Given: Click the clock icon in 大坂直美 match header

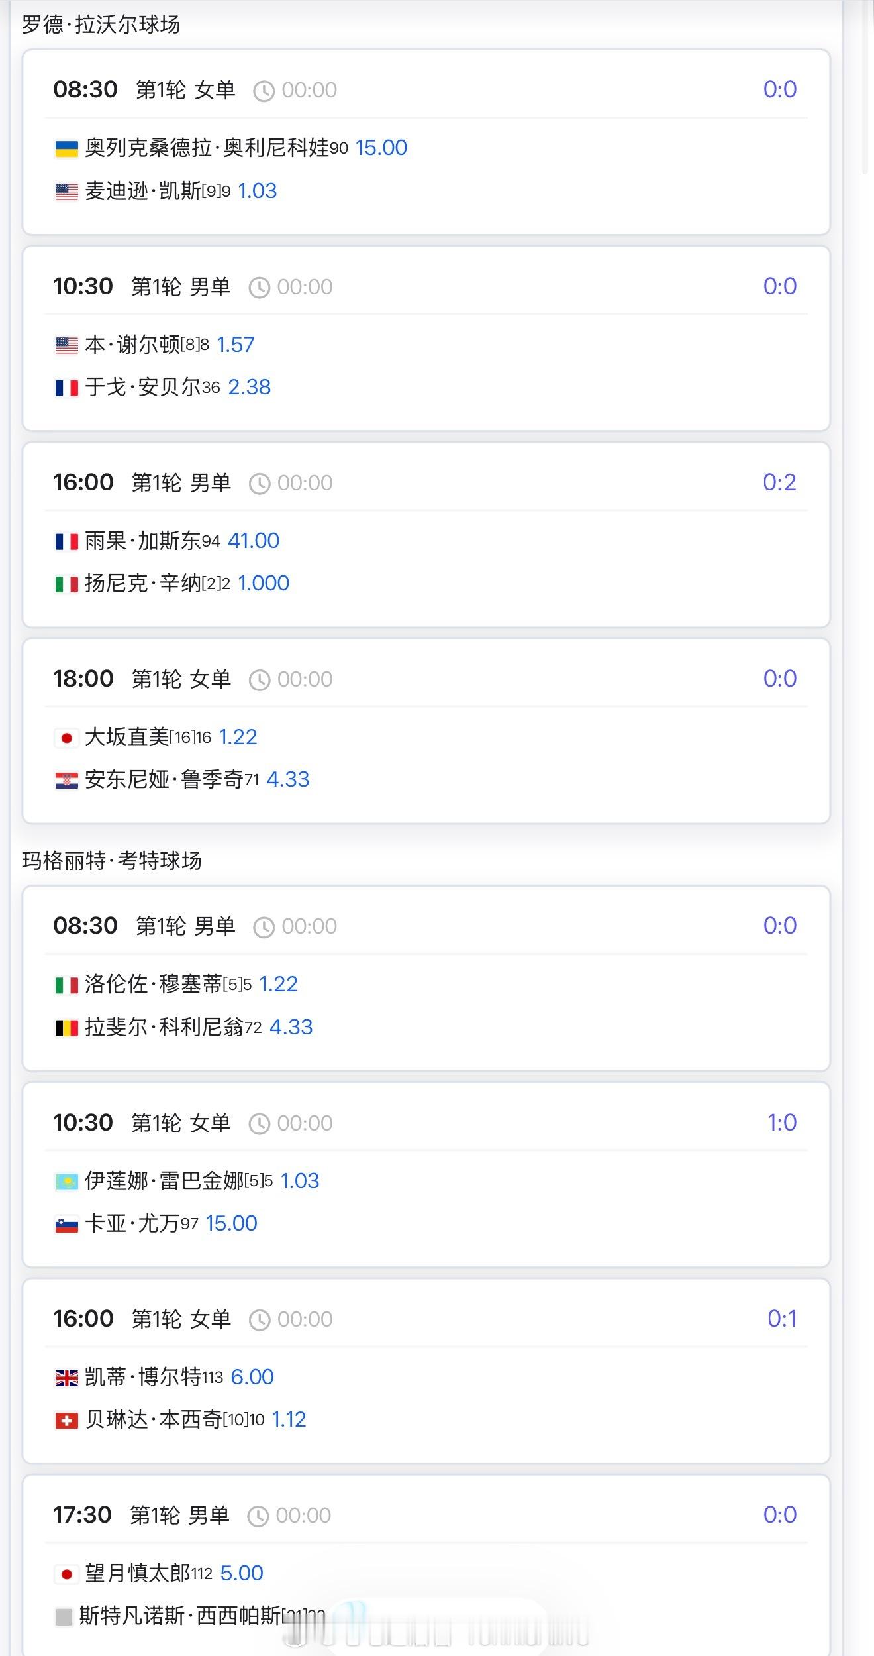Looking at the screenshot, I should 259,680.
